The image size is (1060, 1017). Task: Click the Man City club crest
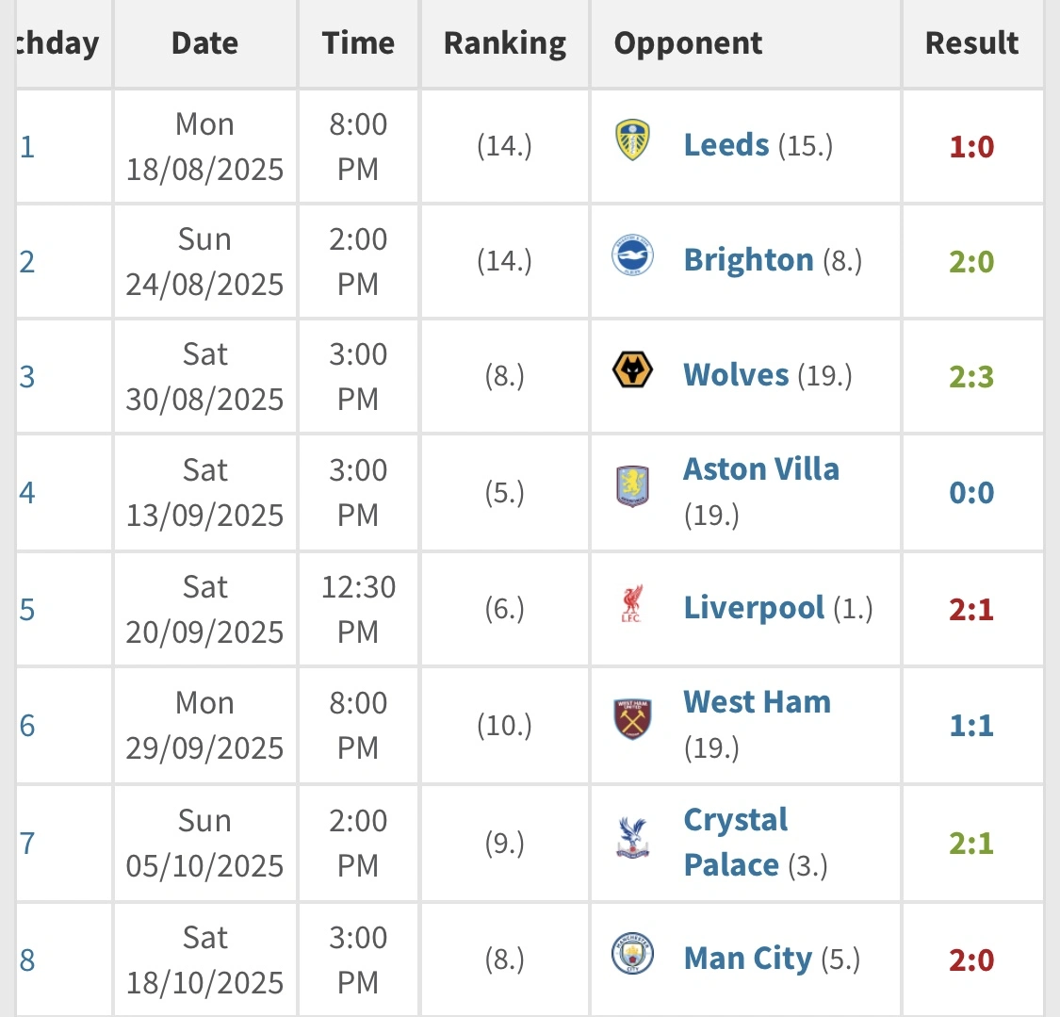click(x=632, y=954)
